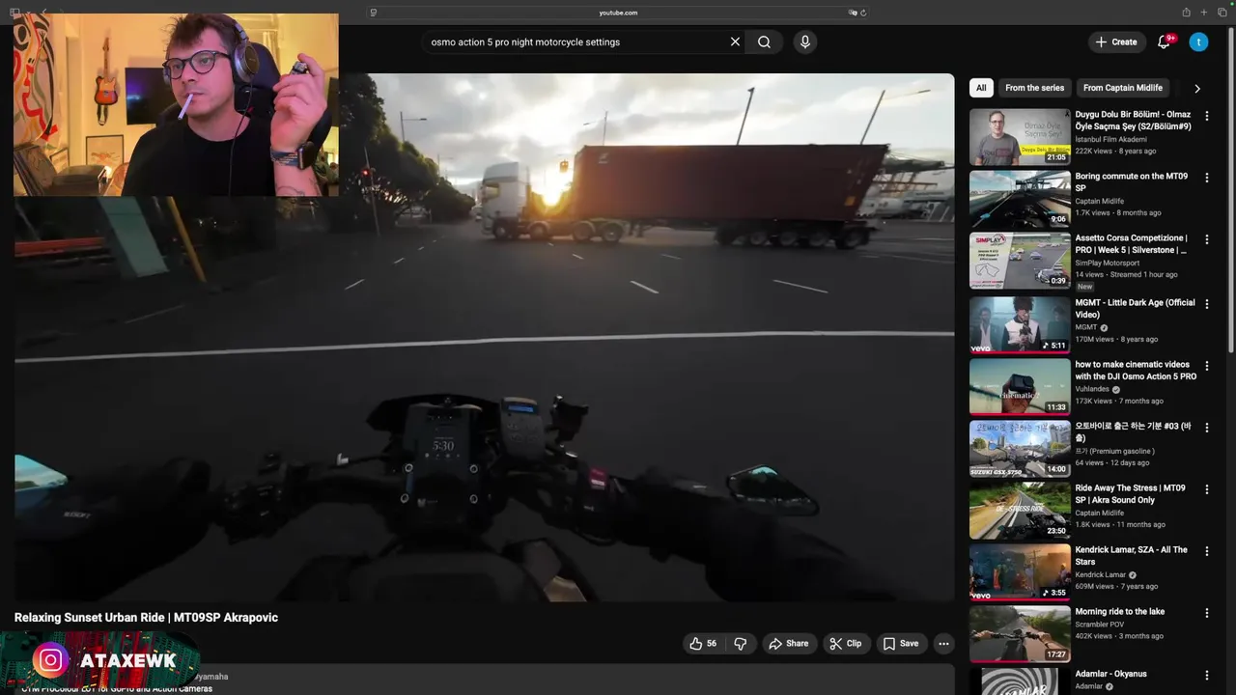Open options for Ride Away The Stress
Viewport: 1236px width, 695px height.
point(1206,489)
